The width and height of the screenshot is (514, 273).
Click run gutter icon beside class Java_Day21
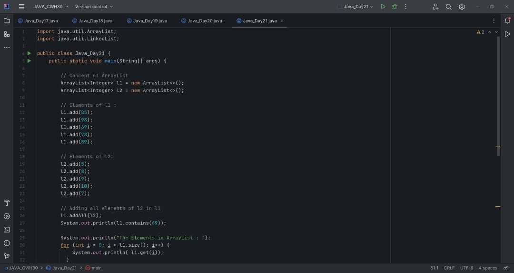(29, 53)
